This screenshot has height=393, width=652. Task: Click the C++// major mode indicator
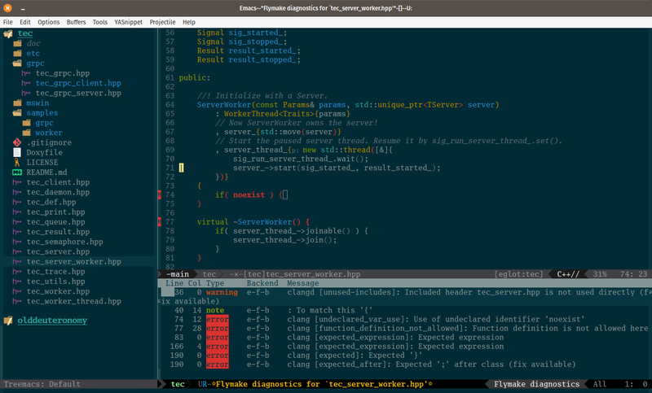click(568, 274)
